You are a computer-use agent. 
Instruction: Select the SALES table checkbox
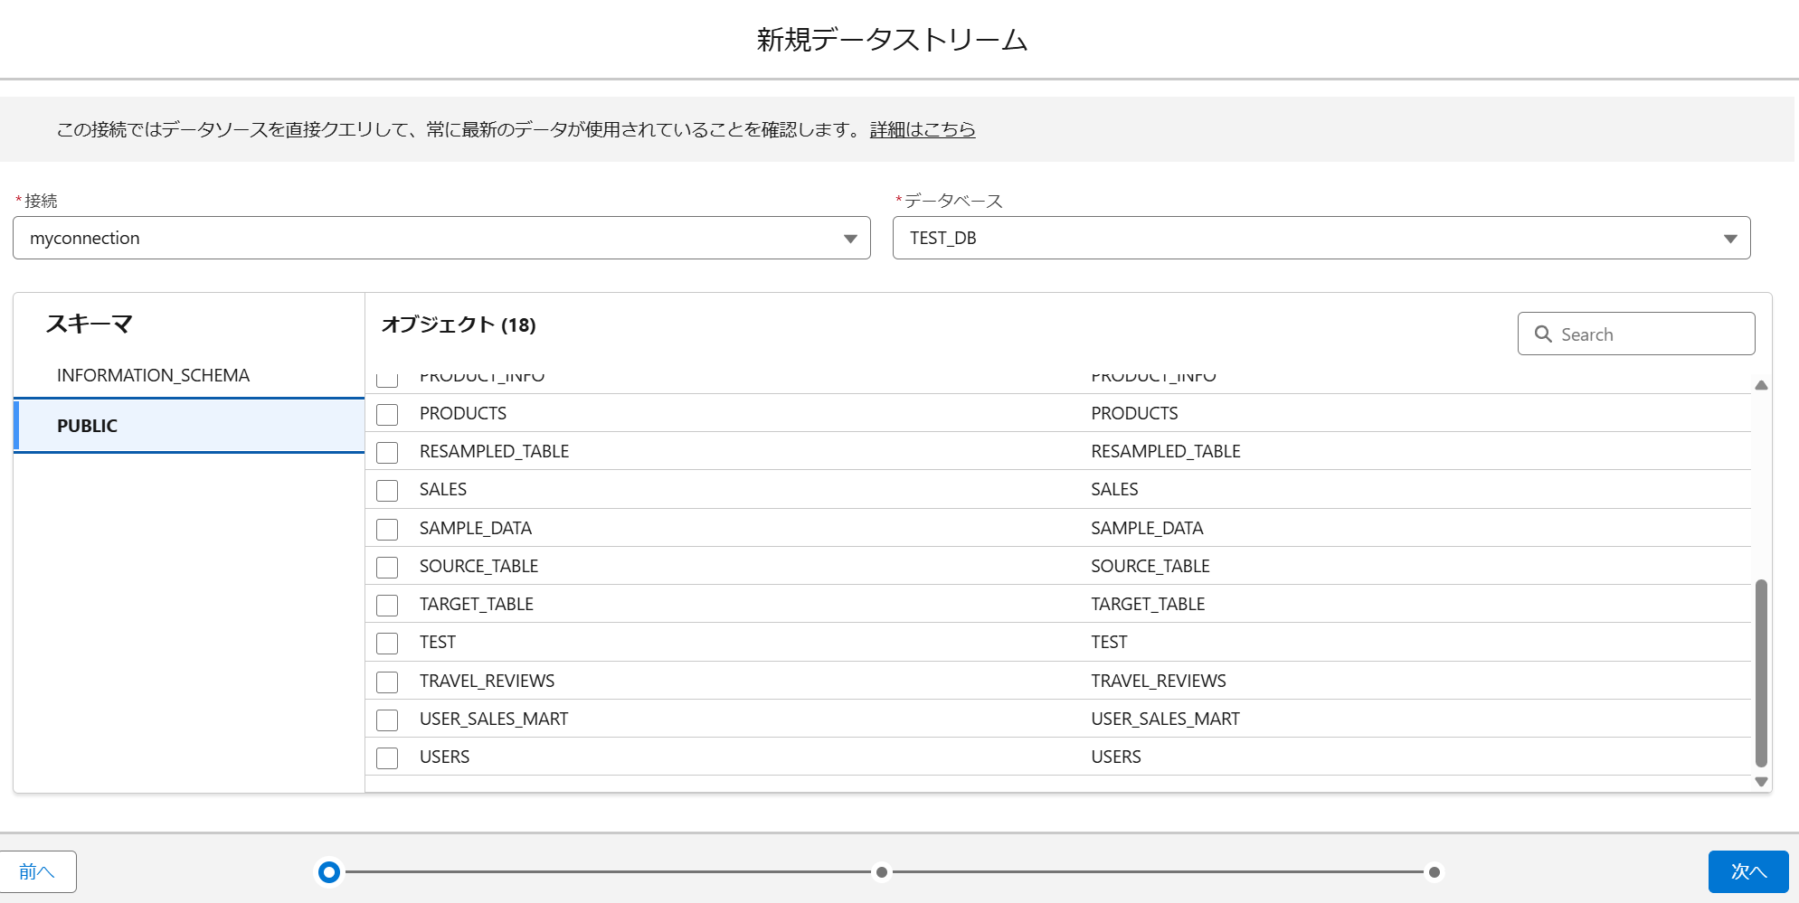coord(387,491)
